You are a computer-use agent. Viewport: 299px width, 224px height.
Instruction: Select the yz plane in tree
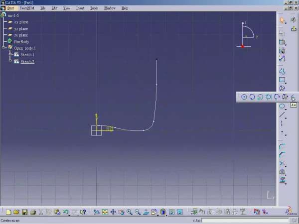click(x=21, y=29)
